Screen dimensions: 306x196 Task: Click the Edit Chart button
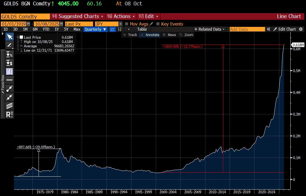[x=285, y=29]
